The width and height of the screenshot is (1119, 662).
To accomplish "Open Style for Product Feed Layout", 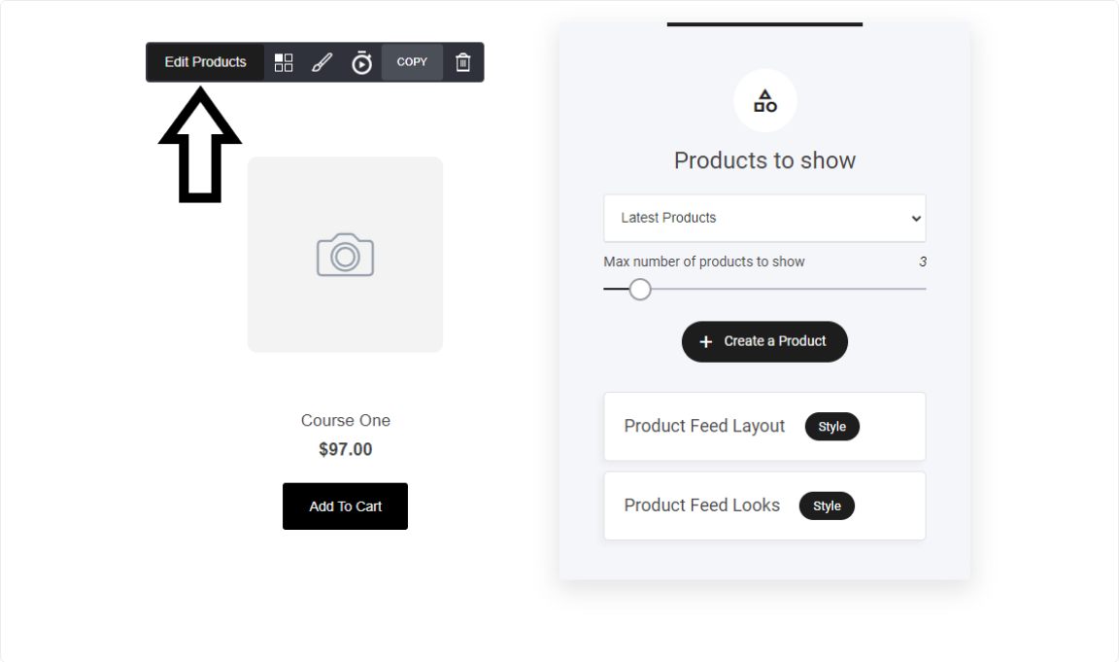I will point(832,427).
